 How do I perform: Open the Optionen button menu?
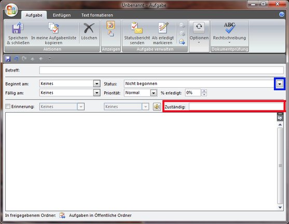click(199, 34)
